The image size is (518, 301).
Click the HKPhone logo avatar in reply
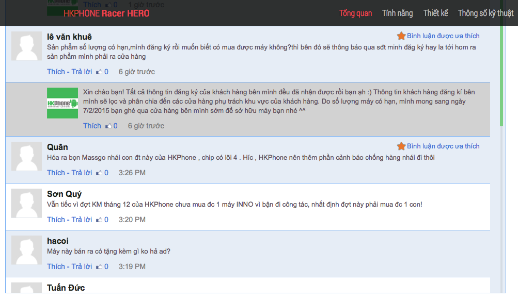[x=62, y=103]
